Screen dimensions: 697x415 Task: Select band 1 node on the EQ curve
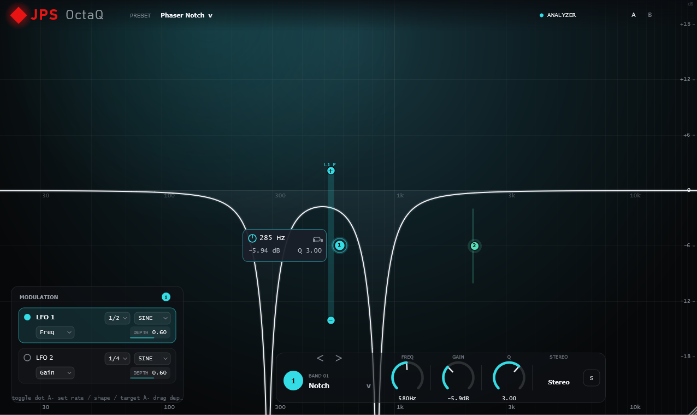pyautogui.click(x=340, y=246)
